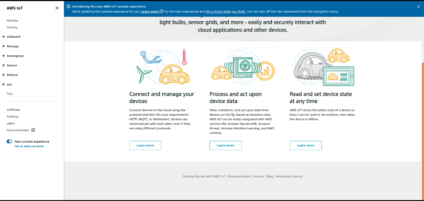Expand the Greengrass section arrow
The width and height of the screenshot is (424, 201).
[4, 56]
